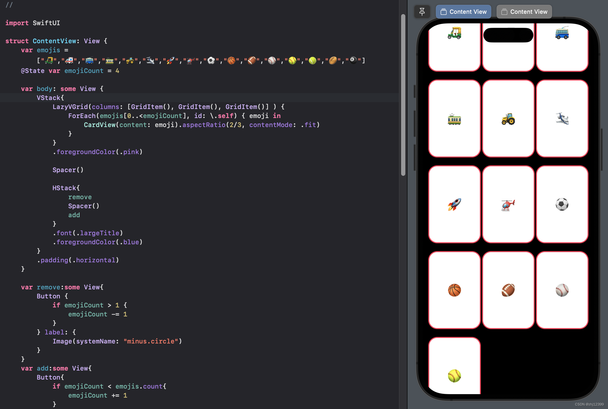Screen dimensions: 608x409
Task: Tap the tram car card in preview
Action: pyautogui.click(x=454, y=119)
